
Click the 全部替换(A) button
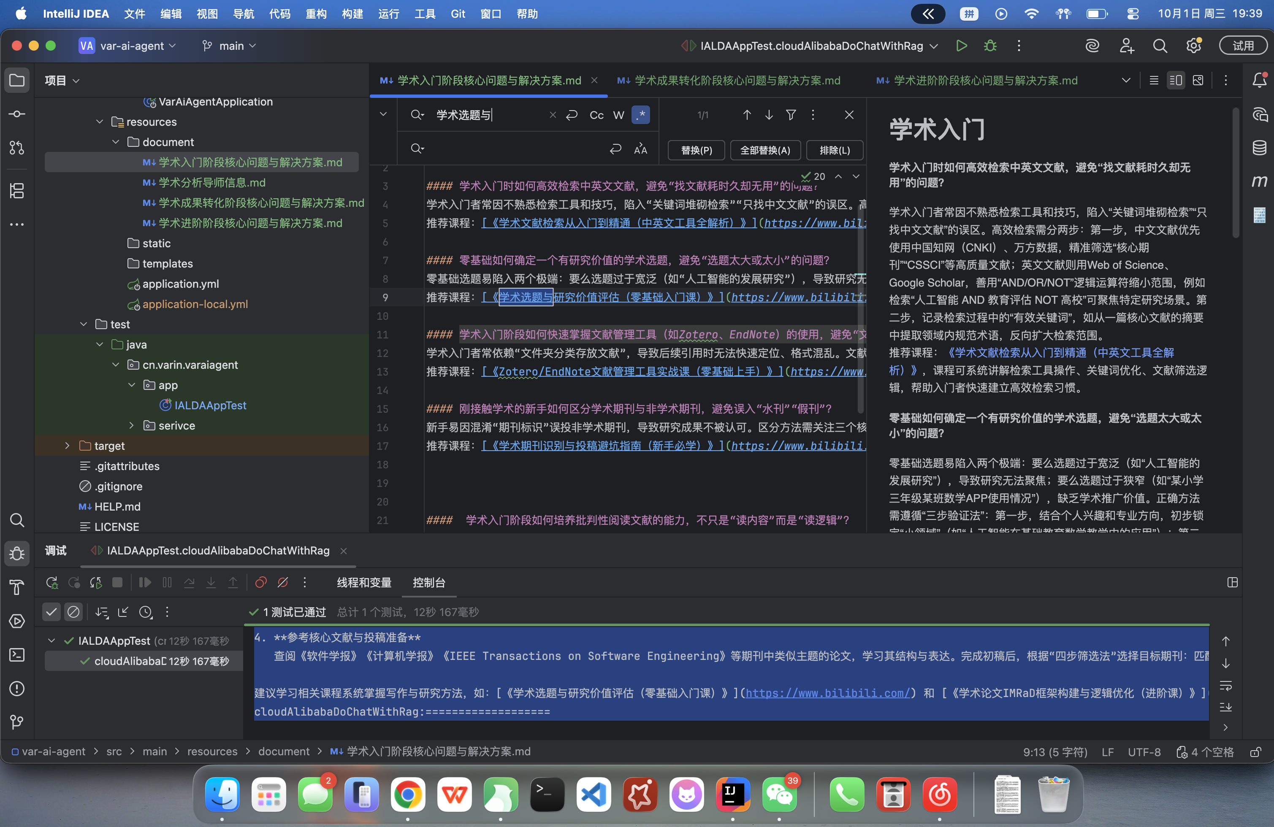click(x=764, y=150)
